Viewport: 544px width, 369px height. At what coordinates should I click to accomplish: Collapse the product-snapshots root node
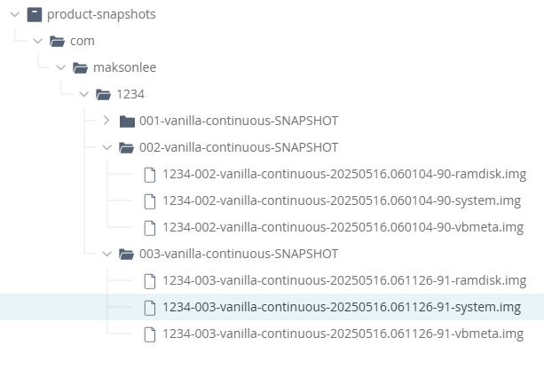coord(15,14)
